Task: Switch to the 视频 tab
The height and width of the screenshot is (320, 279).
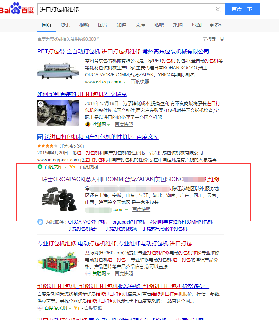Action: point(84,25)
